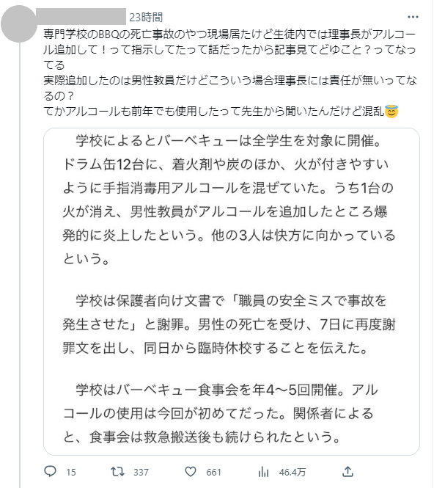Open the attached article screenshot image
Screen dimensions: 434x488
[x=232, y=291]
